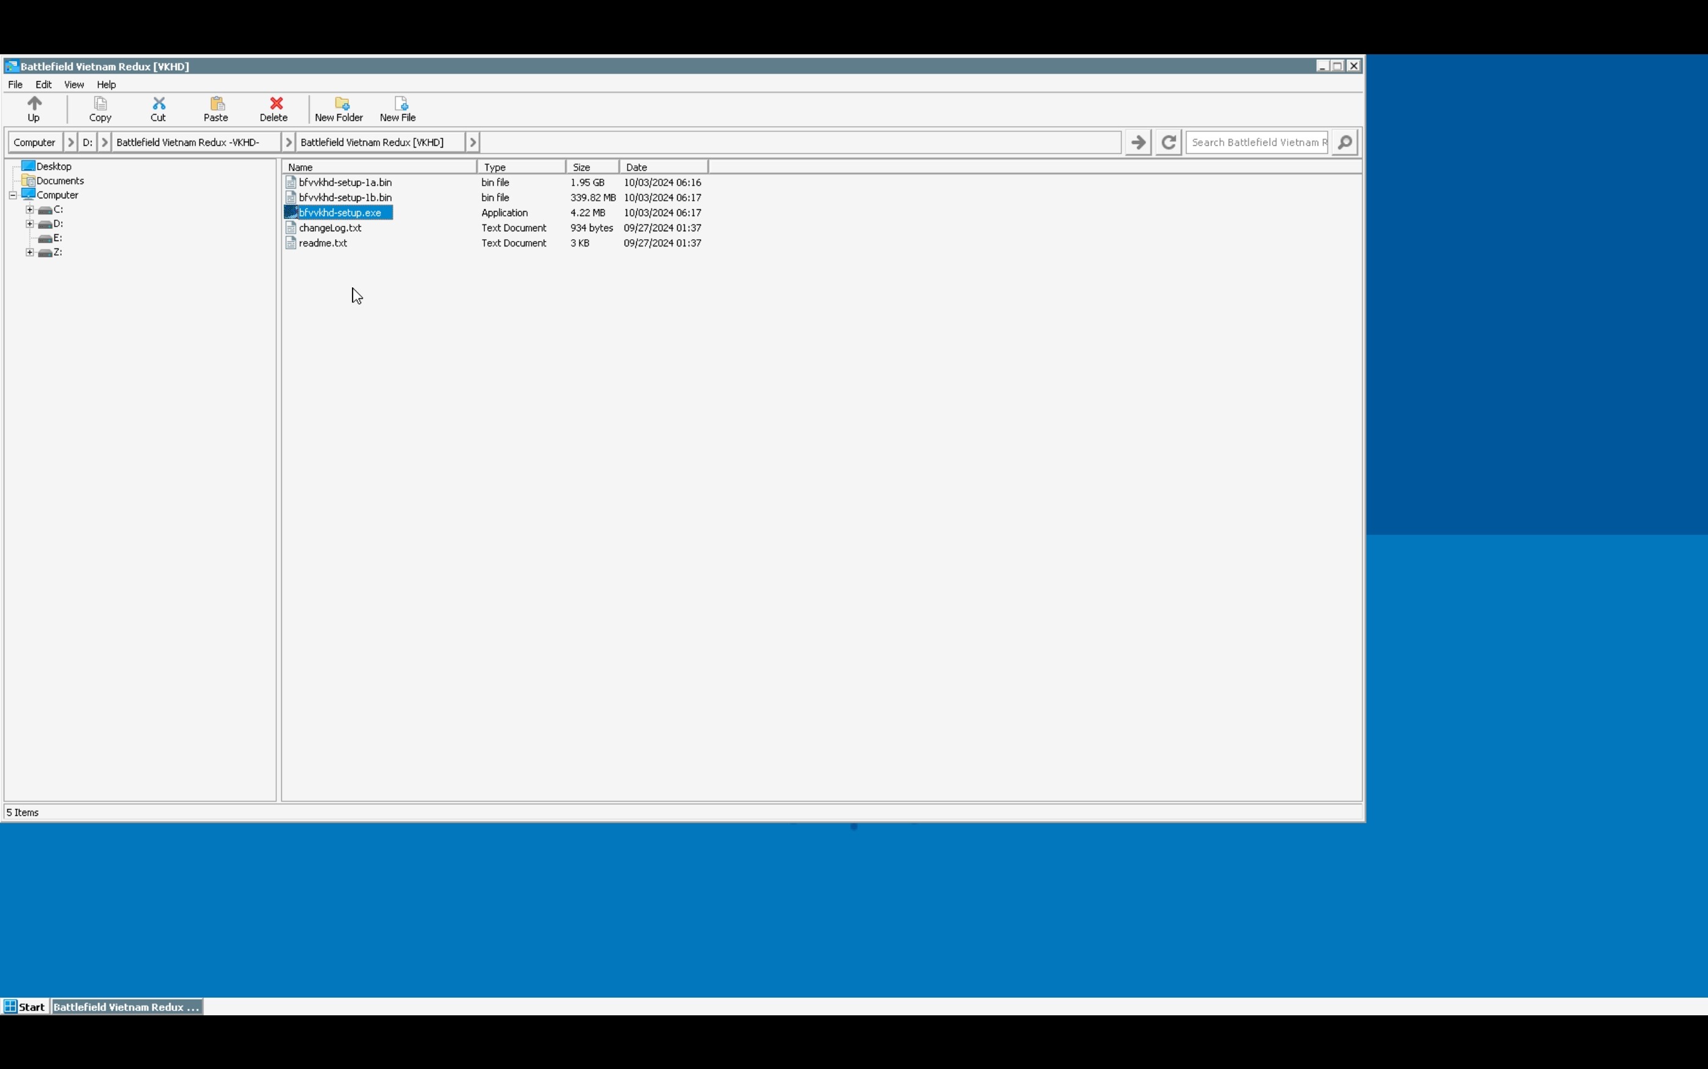The height and width of the screenshot is (1069, 1708).
Task: Select the readme.txt file
Action: point(322,242)
